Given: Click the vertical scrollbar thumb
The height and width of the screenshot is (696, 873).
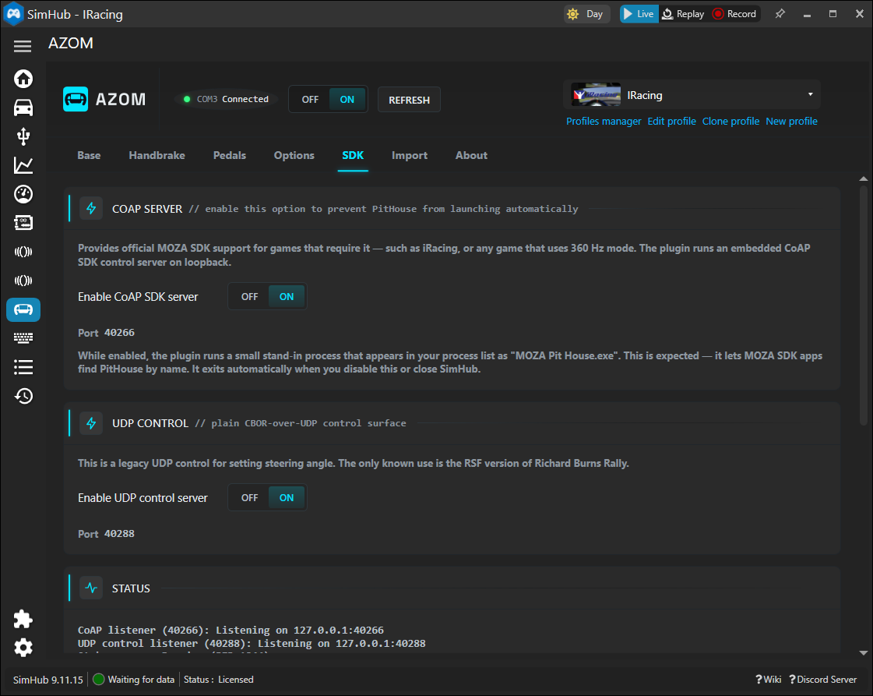Looking at the screenshot, I should point(864,306).
